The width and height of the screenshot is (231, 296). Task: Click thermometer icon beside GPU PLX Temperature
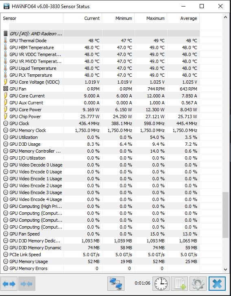point(6,75)
